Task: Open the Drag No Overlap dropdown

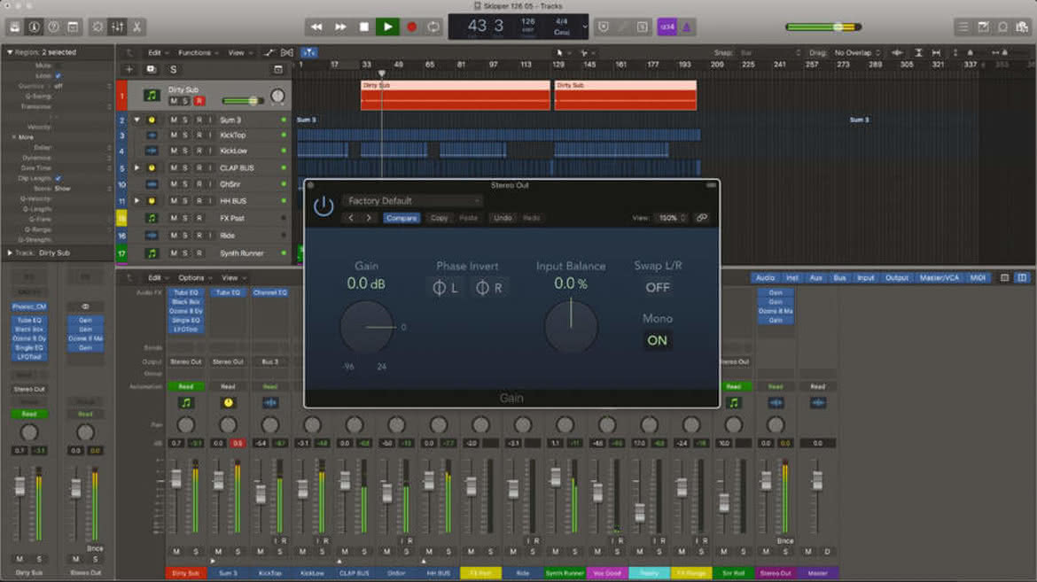Action: [x=857, y=53]
